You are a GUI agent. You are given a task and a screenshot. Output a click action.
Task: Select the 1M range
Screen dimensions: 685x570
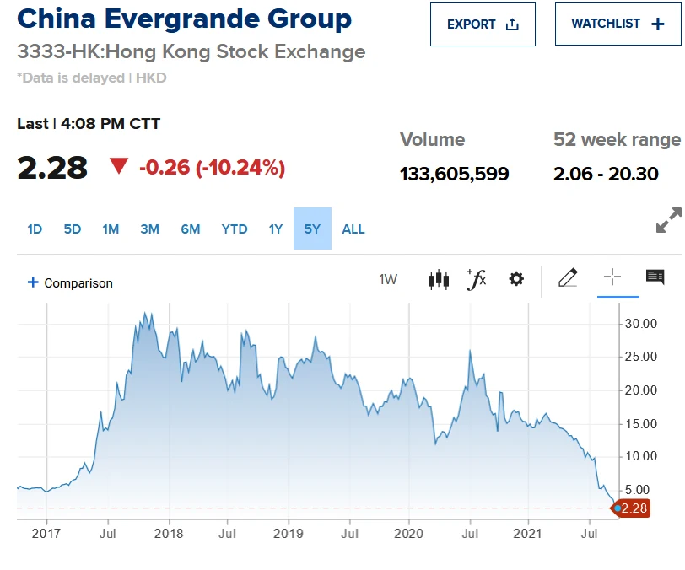[111, 229]
